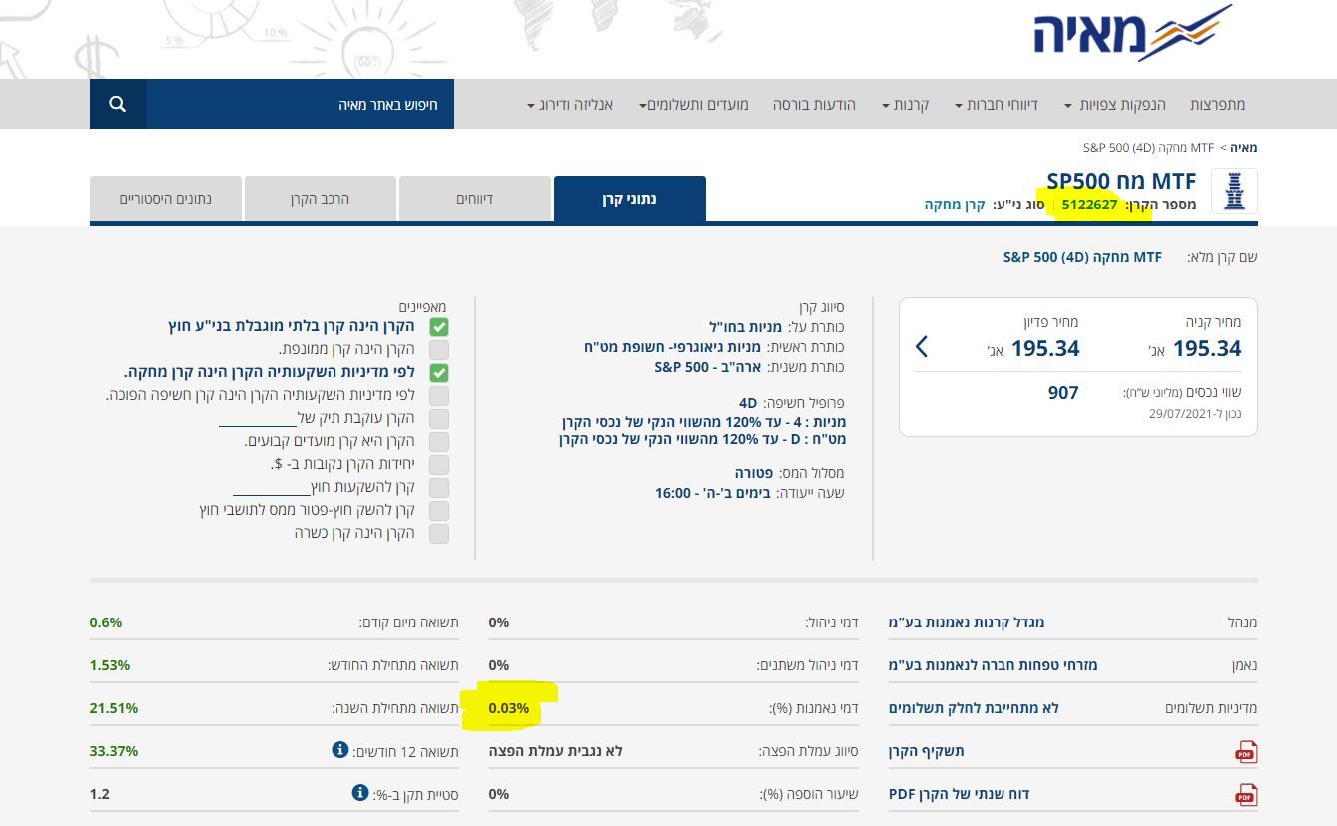Toggle the checkbox פטור ממס לתושבי חוץ
Viewport: 1337px width, 826px height.
tap(439, 511)
